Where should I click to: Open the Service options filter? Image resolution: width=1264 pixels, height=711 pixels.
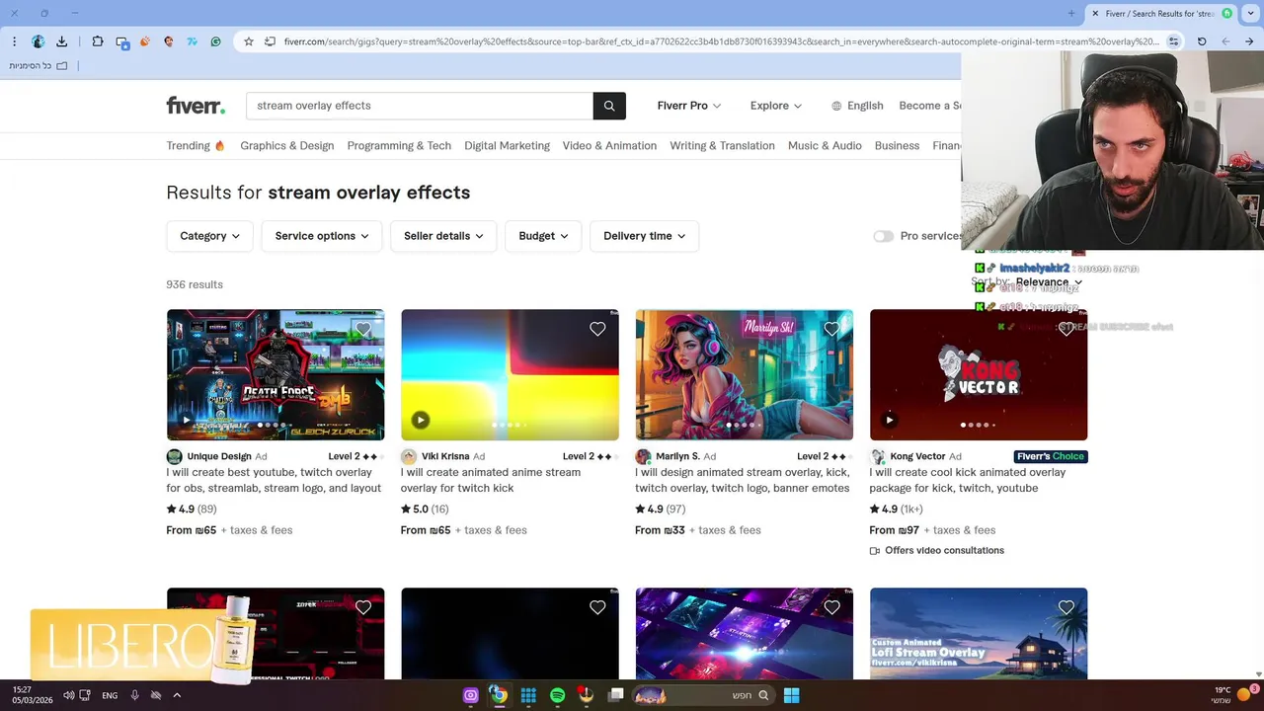pos(321,236)
